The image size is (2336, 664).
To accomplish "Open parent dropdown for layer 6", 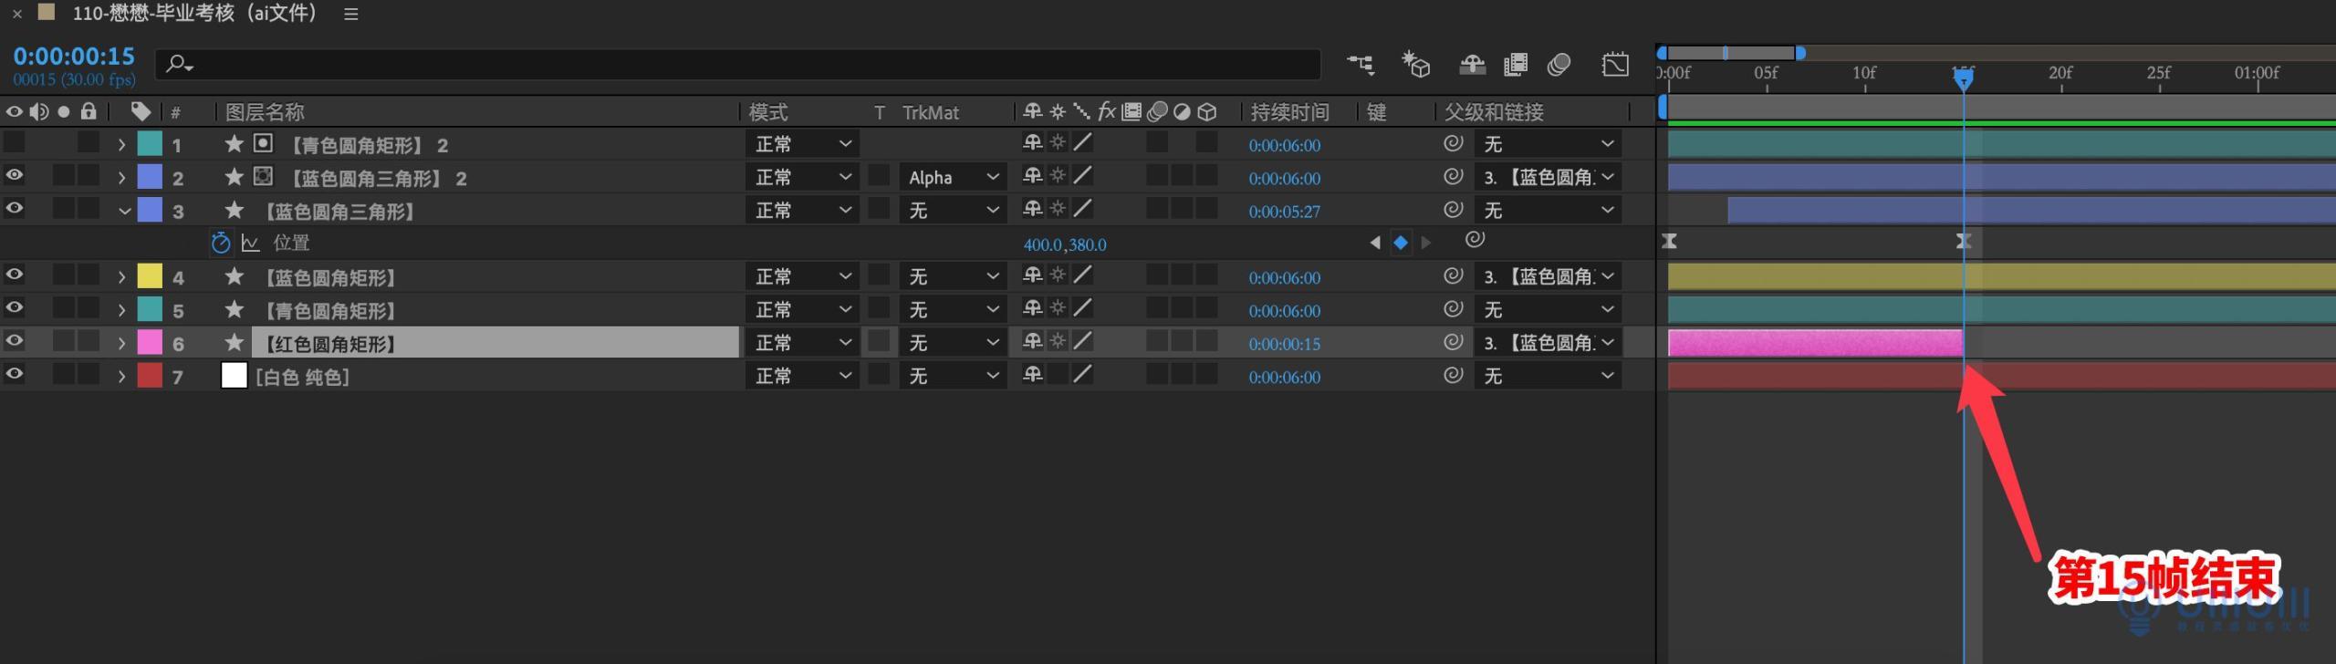I will coord(1548,343).
